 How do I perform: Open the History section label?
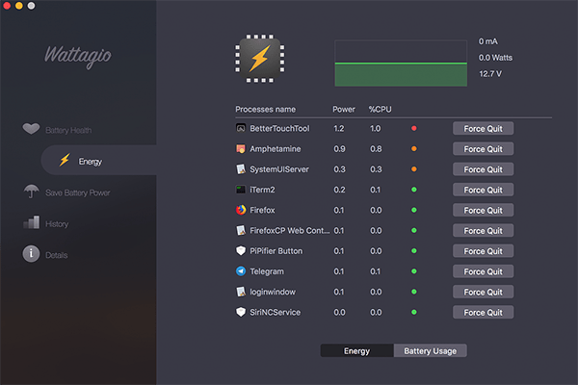(57, 224)
